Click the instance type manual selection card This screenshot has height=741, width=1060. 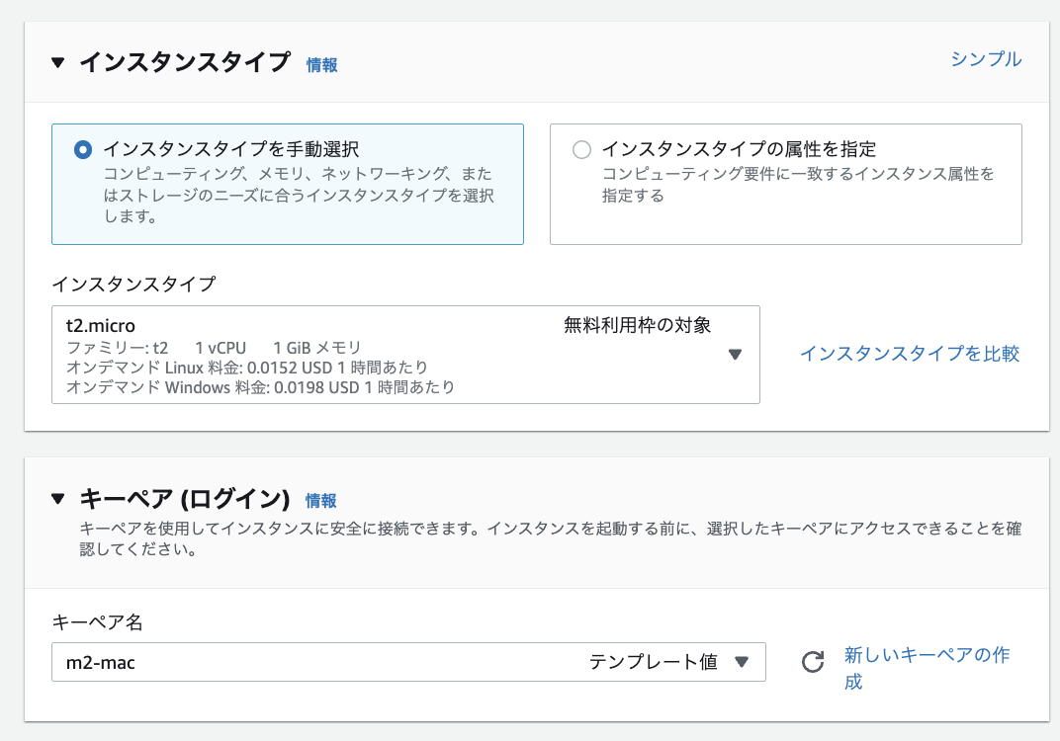click(287, 184)
